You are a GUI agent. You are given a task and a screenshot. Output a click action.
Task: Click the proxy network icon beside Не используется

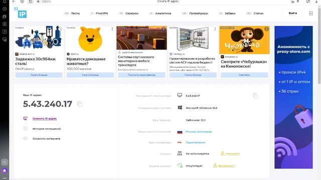click(180, 153)
